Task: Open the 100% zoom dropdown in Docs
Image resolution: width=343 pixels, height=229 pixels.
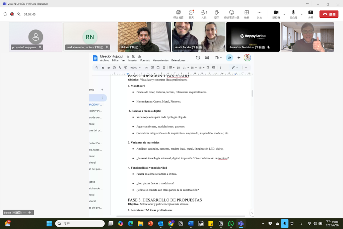Action: tap(135, 67)
